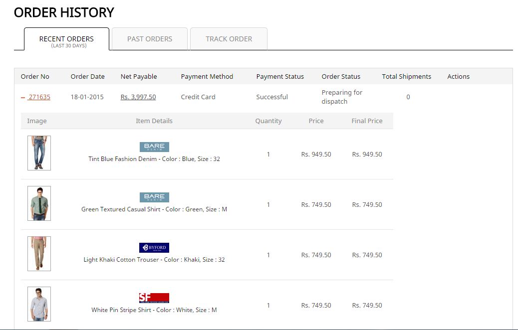The width and height of the screenshot is (518, 330).
Task: Click the Order Date column header
Action: tap(88, 77)
